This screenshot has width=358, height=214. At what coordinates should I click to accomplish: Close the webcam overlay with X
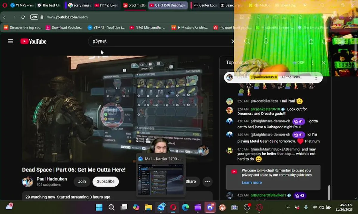324,63
